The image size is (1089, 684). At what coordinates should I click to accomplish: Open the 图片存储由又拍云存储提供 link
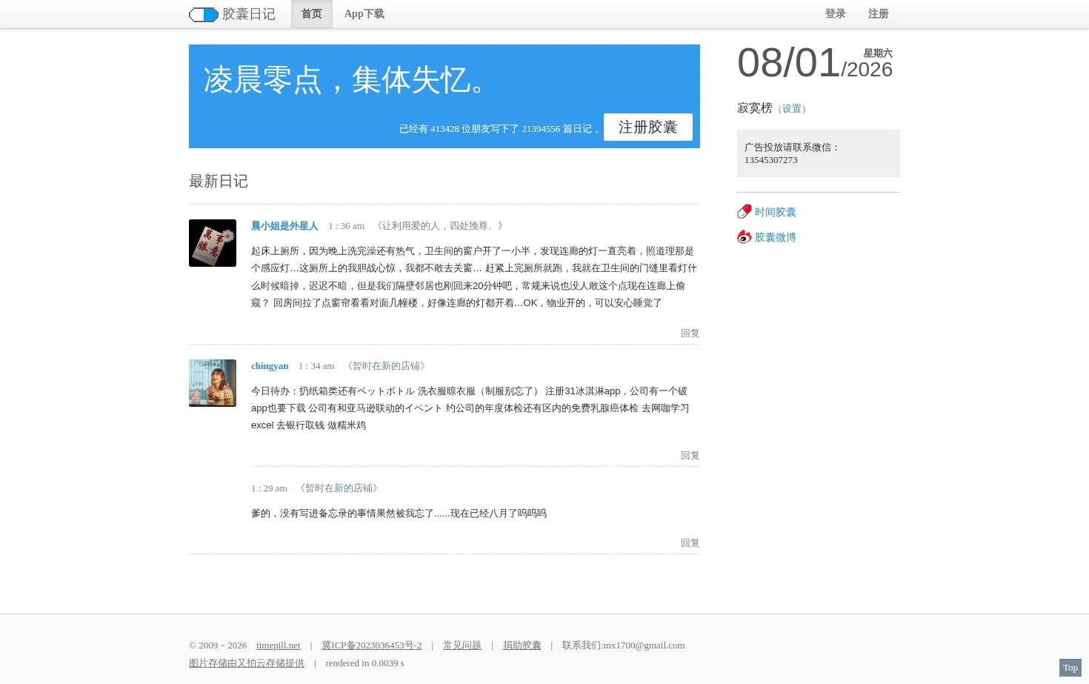[x=247, y=663]
